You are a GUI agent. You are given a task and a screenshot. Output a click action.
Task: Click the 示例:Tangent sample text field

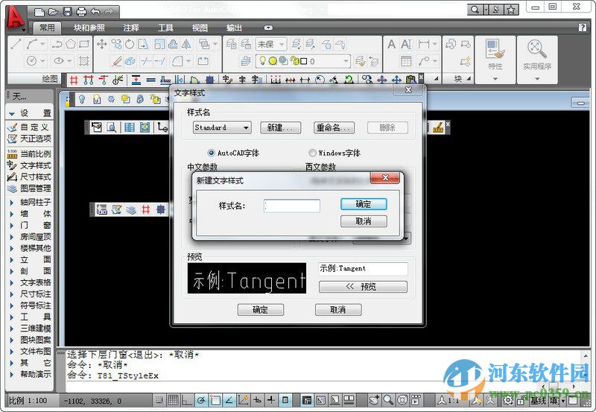(363, 268)
